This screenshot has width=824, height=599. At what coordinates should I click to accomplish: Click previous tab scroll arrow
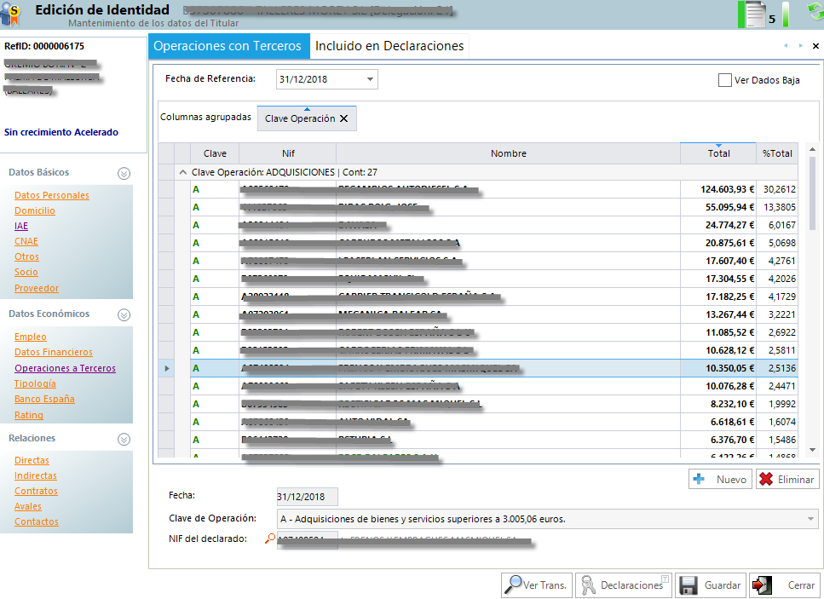point(786,46)
